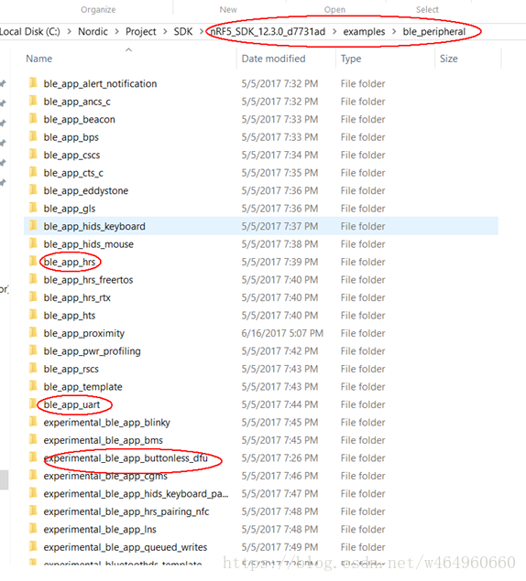
Task: Select the ble_app_eddystone folder name
Action: point(86,191)
